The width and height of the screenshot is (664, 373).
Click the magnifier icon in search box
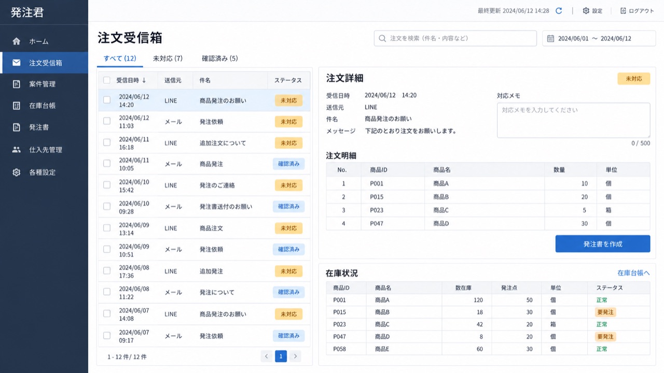point(382,38)
